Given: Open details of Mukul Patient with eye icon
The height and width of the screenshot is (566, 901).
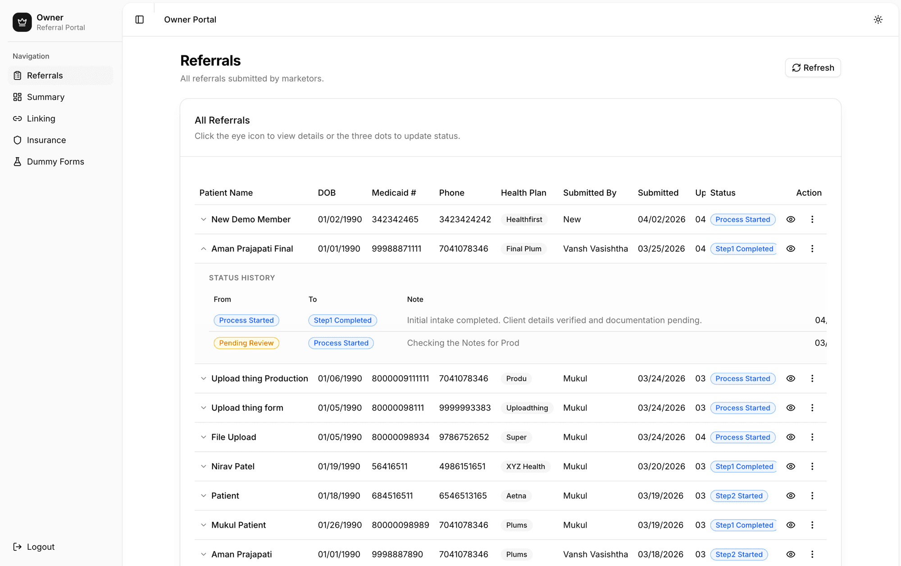Looking at the screenshot, I should [x=791, y=525].
